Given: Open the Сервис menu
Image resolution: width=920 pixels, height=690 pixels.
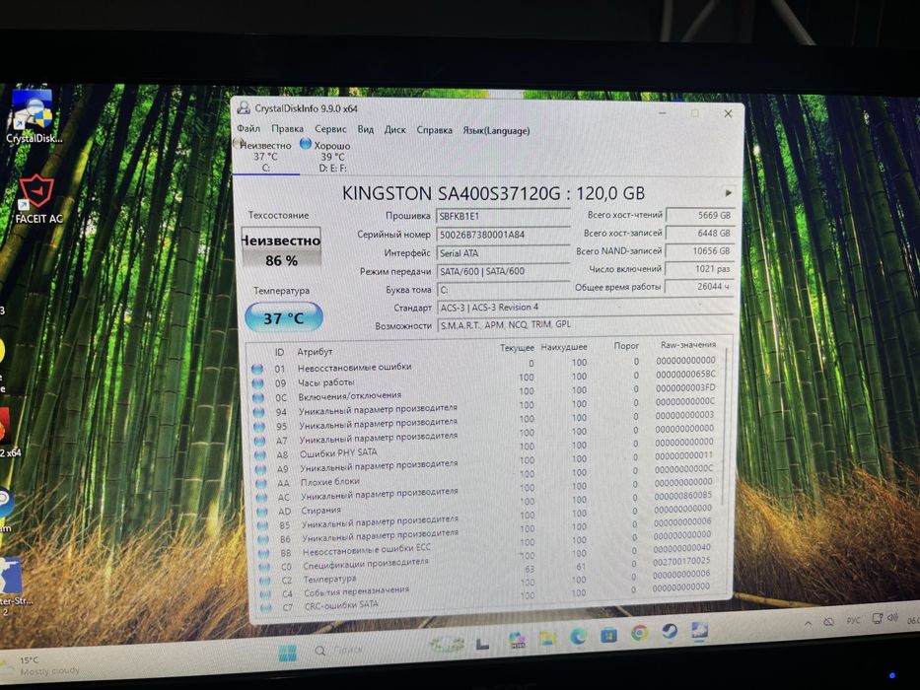Looking at the screenshot, I should coord(330,128).
